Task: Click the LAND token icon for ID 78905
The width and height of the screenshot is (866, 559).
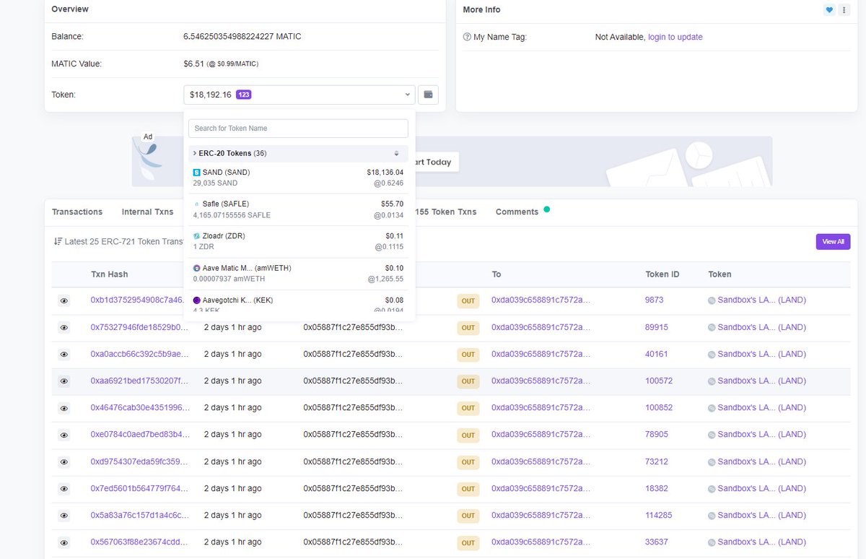Action: (x=712, y=435)
